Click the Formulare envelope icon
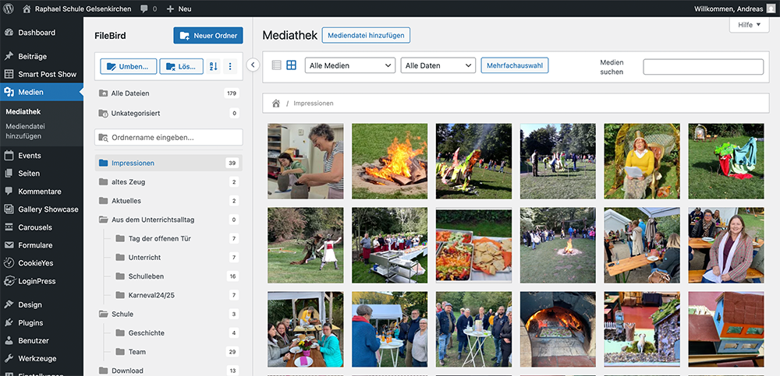This screenshot has height=376, width=780. tap(9, 245)
